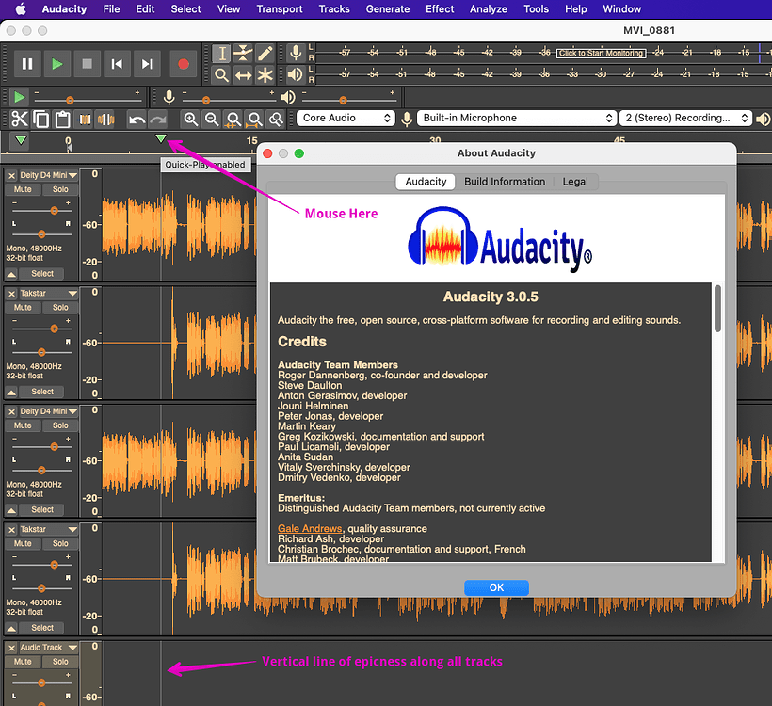Click to Start Monitoring in recording meter

click(602, 53)
